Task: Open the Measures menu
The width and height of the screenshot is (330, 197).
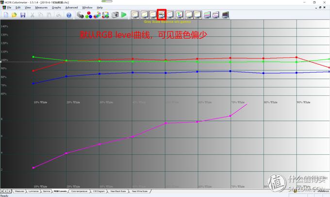Action: (x=41, y=8)
